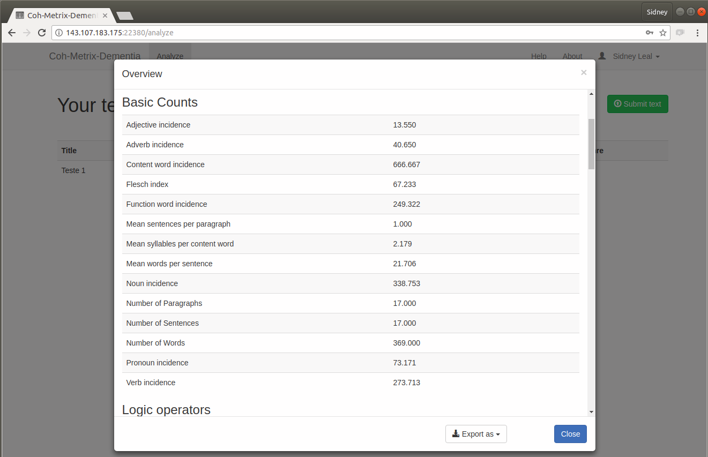Minimize the browser window
Screen dimensions: 708x457
click(x=680, y=11)
